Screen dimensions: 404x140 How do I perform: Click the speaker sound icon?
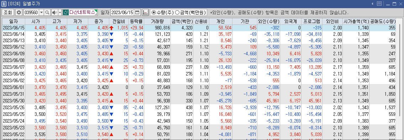[54, 12]
